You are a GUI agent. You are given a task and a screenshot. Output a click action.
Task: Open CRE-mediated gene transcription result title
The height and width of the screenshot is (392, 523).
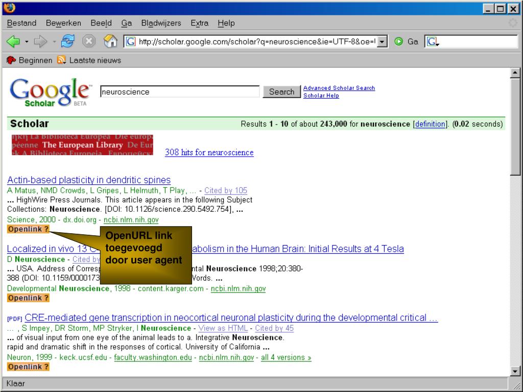pos(231,317)
